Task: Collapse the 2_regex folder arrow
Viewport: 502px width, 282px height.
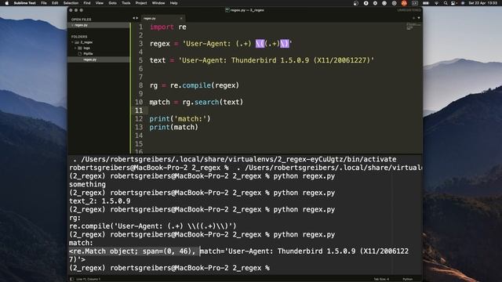Action: (73, 42)
